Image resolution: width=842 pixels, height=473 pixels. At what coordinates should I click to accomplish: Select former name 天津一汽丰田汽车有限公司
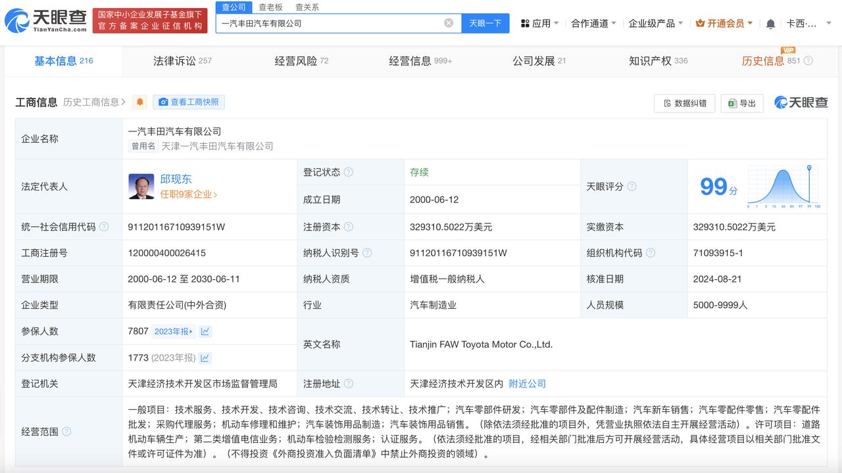click(217, 146)
